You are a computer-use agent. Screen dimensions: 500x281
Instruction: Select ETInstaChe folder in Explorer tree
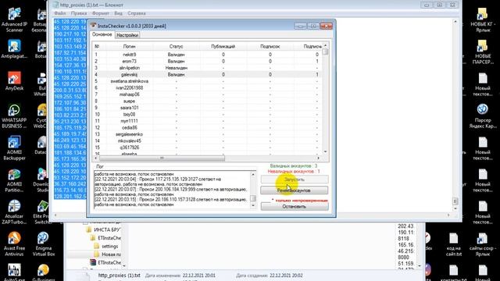pos(106,237)
